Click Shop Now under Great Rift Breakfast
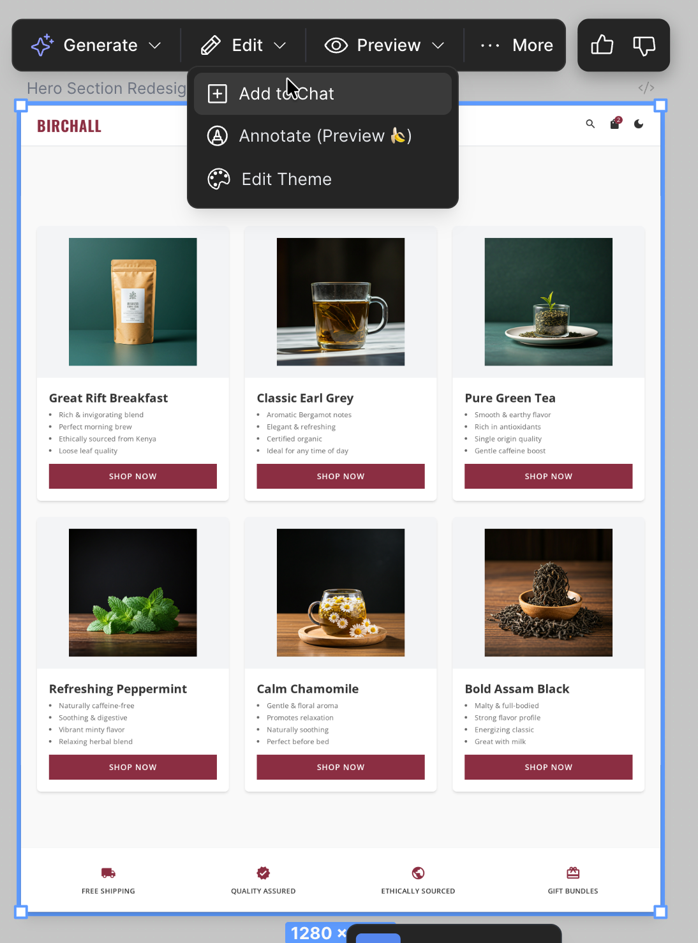Viewport: 698px width, 943px height. point(133,477)
